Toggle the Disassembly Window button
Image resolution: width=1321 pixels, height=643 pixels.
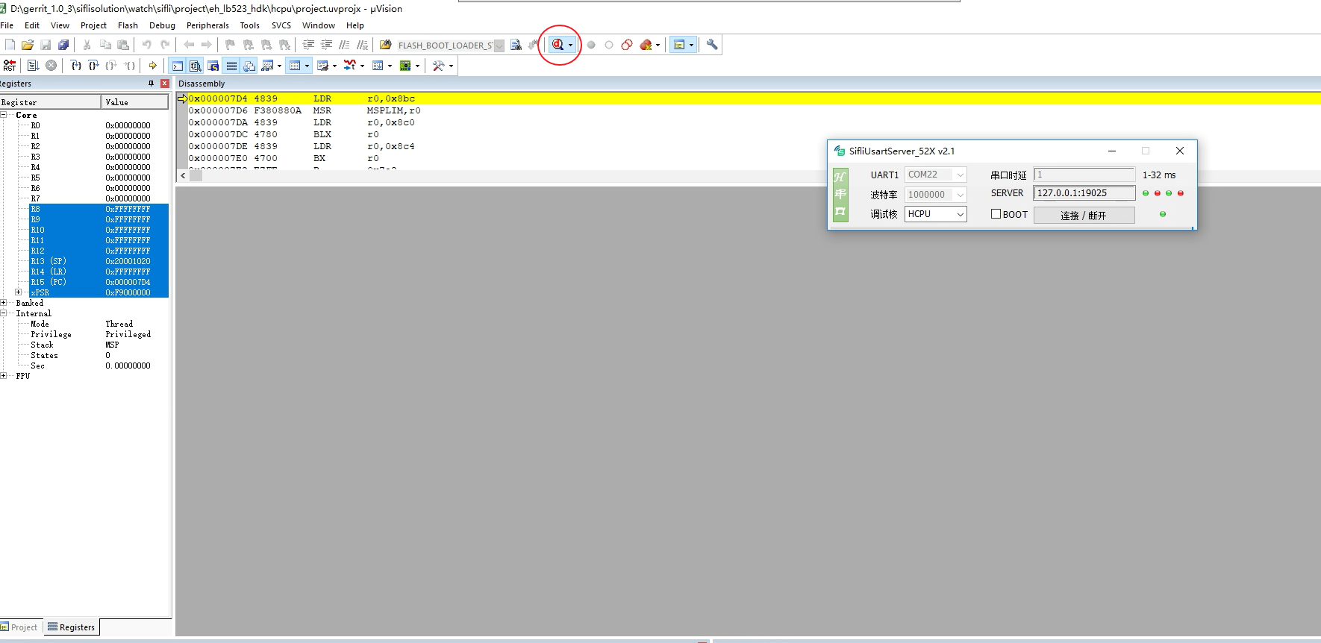click(x=196, y=66)
